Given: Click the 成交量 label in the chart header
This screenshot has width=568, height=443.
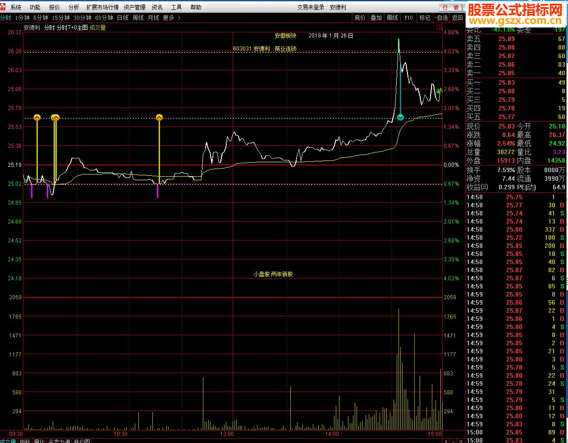Looking at the screenshot, I should [97, 27].
